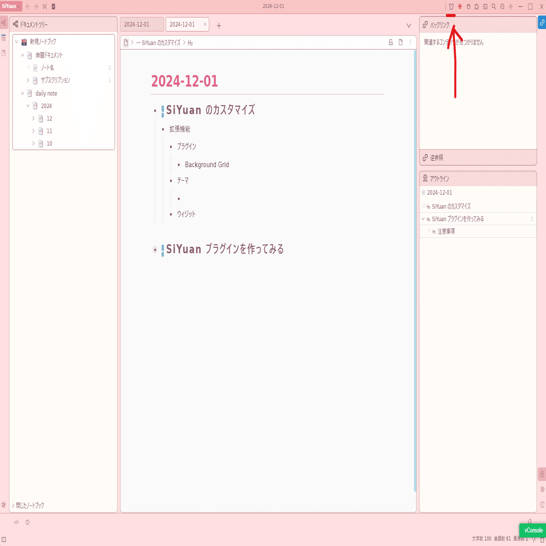The image size is (546, 546).
Task: Open the vConsole green button
Action: coord(533,530)
